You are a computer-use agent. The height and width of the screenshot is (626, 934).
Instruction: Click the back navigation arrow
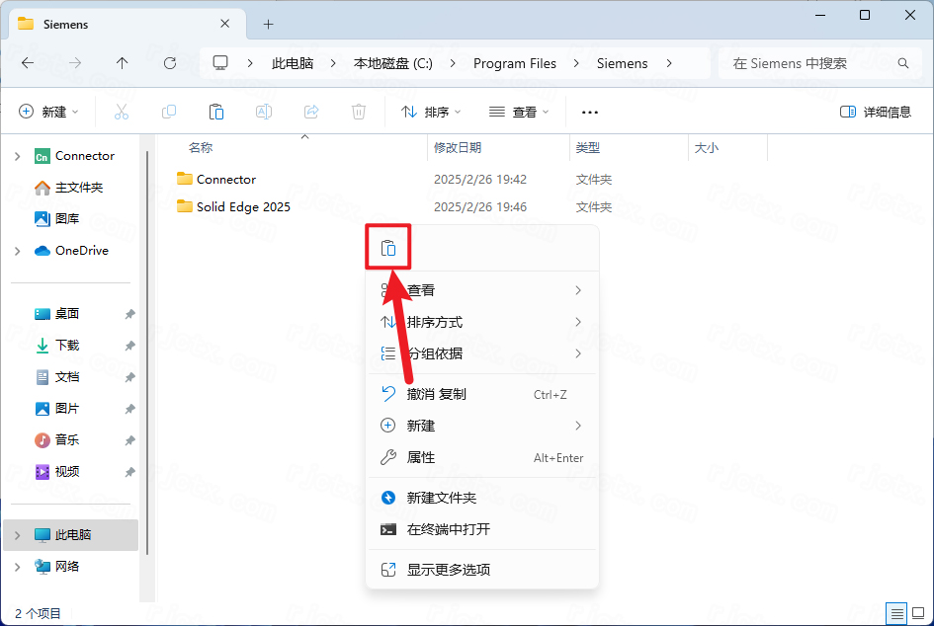tap(28, 63)
